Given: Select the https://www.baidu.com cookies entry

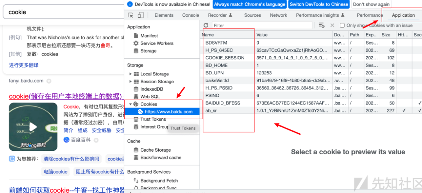Looking at the screenshot, I should [162, 111].
